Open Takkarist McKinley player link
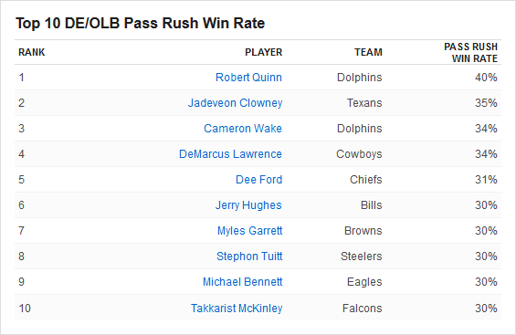The width and height of the screenshot is (516, 335). pos(237,308)
